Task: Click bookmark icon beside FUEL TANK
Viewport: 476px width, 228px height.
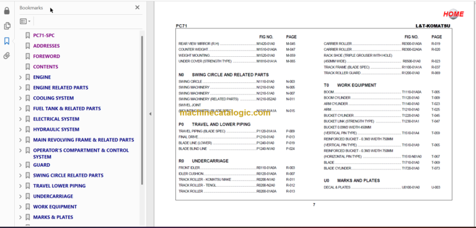Action: point(28,109)
